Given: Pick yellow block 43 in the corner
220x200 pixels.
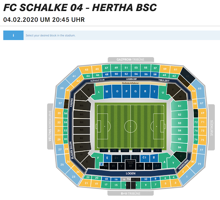Looking at the screenshot, I should tap(86, 70).
